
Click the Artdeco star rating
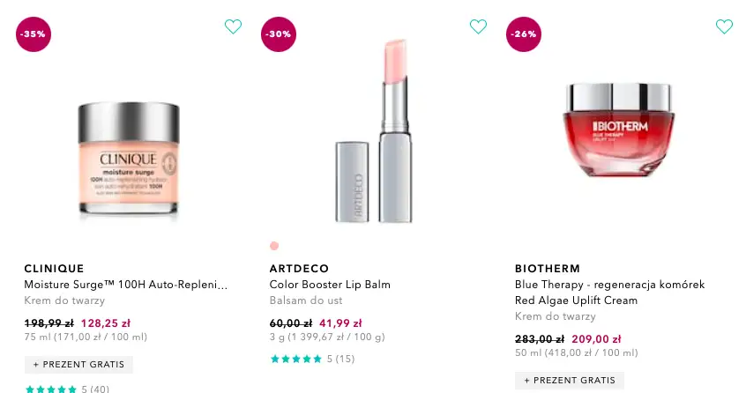click(x=295, y=359)
